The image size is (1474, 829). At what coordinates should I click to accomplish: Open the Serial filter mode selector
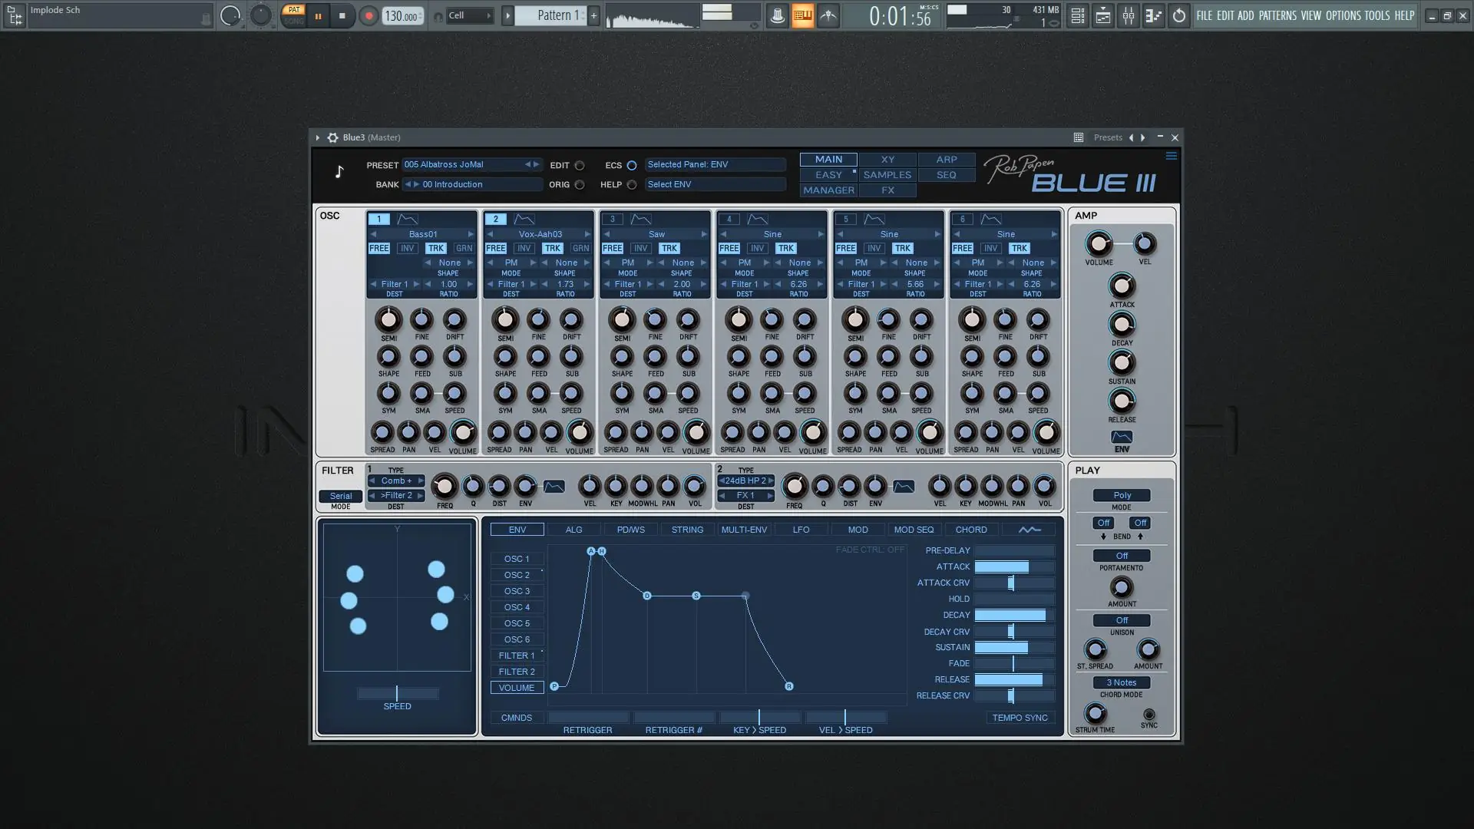click(x=340, y=496)
